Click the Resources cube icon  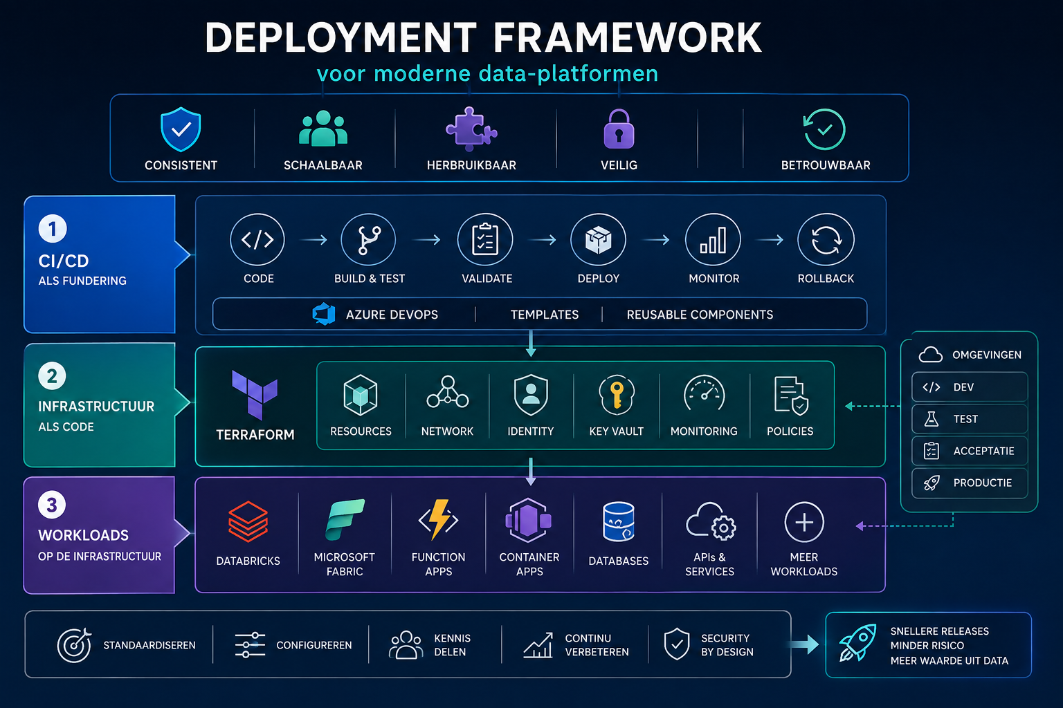[x=361, y=395]
